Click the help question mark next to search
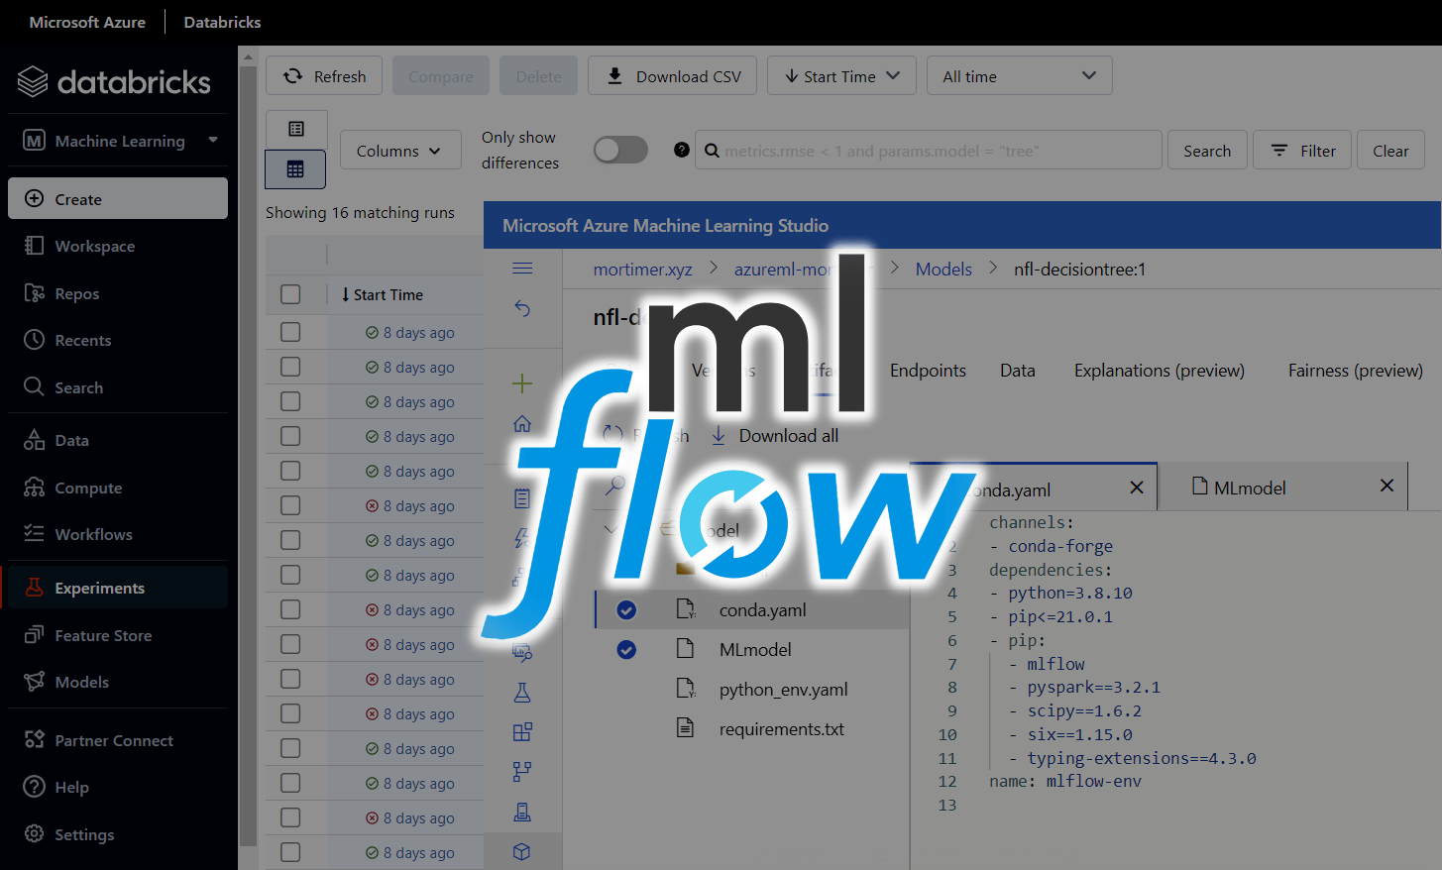Image resolution: width=1442 pixels, height=870 pixels. pos(682,151)
